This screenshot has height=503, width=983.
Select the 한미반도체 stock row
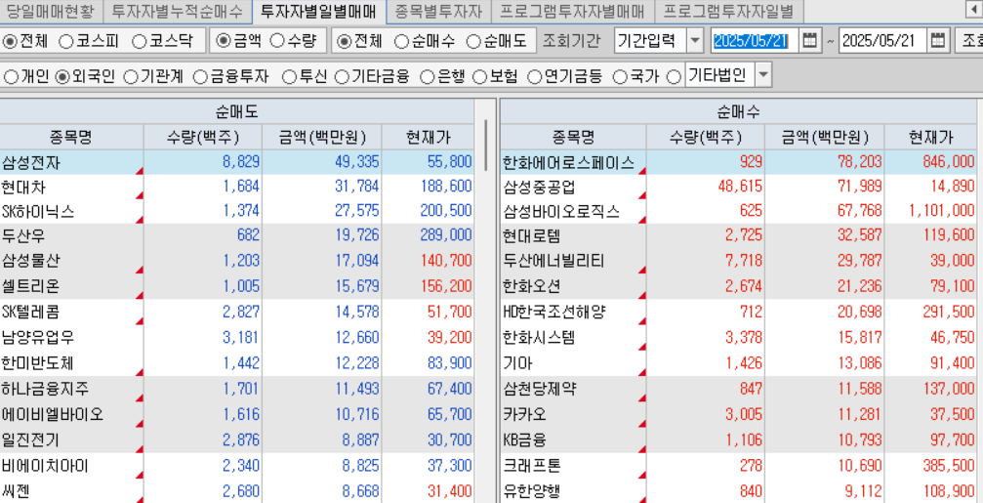[237, 363]
